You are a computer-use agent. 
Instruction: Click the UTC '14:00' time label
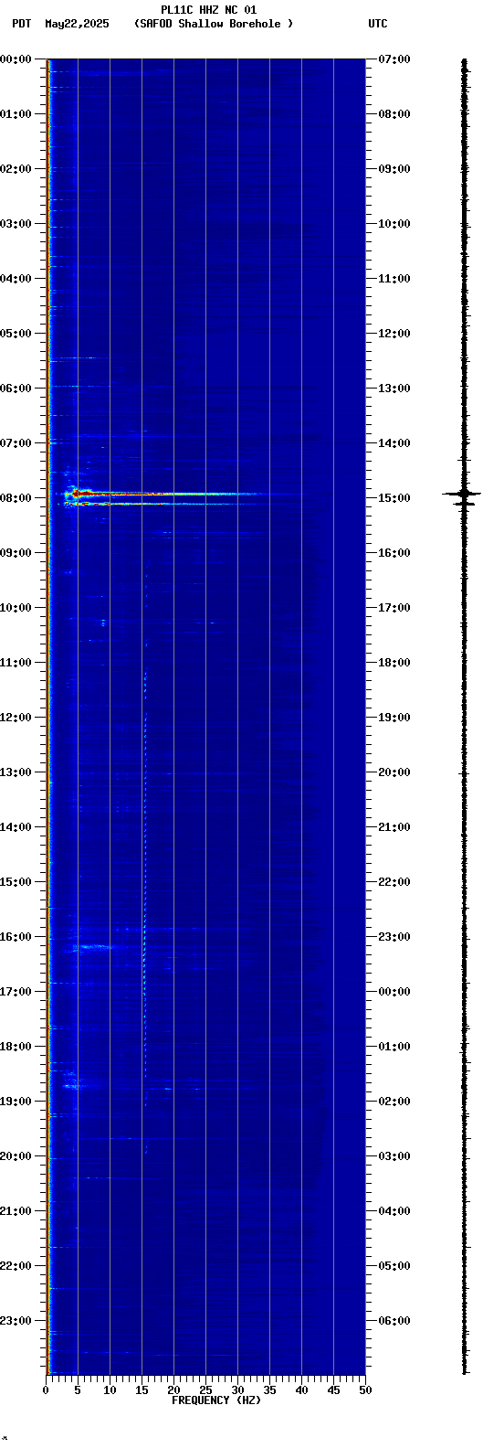394,443
